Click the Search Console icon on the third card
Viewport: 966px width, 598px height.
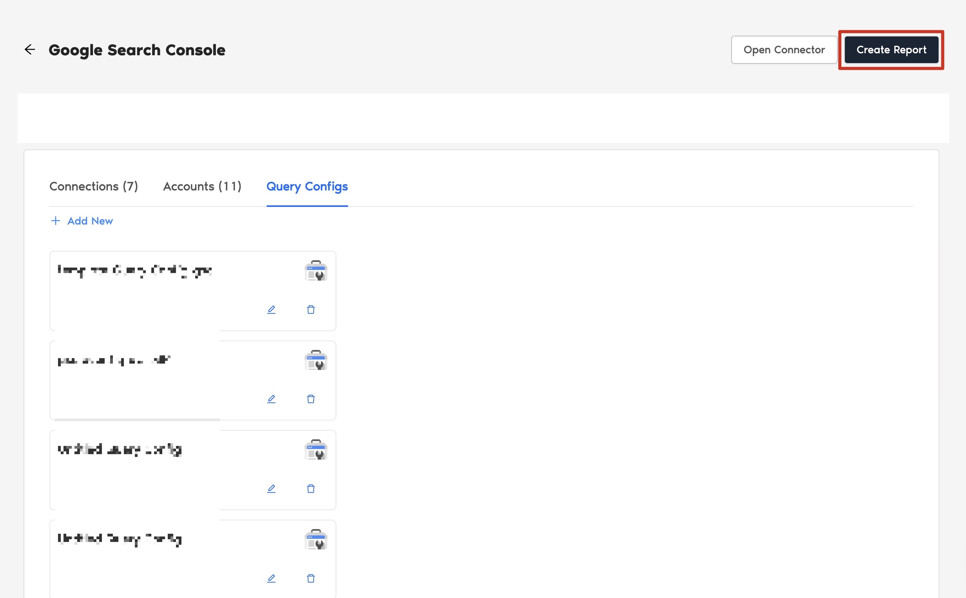316,450
